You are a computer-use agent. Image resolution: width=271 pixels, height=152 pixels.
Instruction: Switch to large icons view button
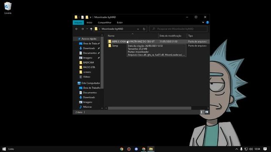point(207,112)
